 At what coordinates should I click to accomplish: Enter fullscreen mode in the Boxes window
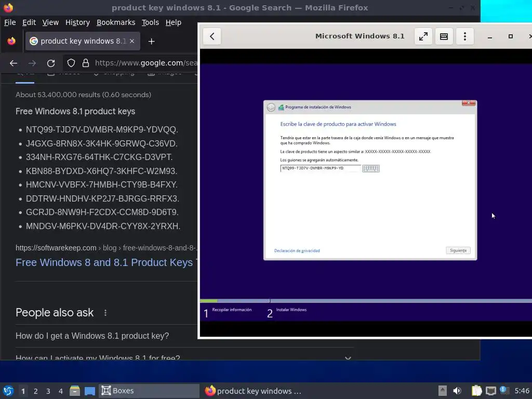(423, 36)
